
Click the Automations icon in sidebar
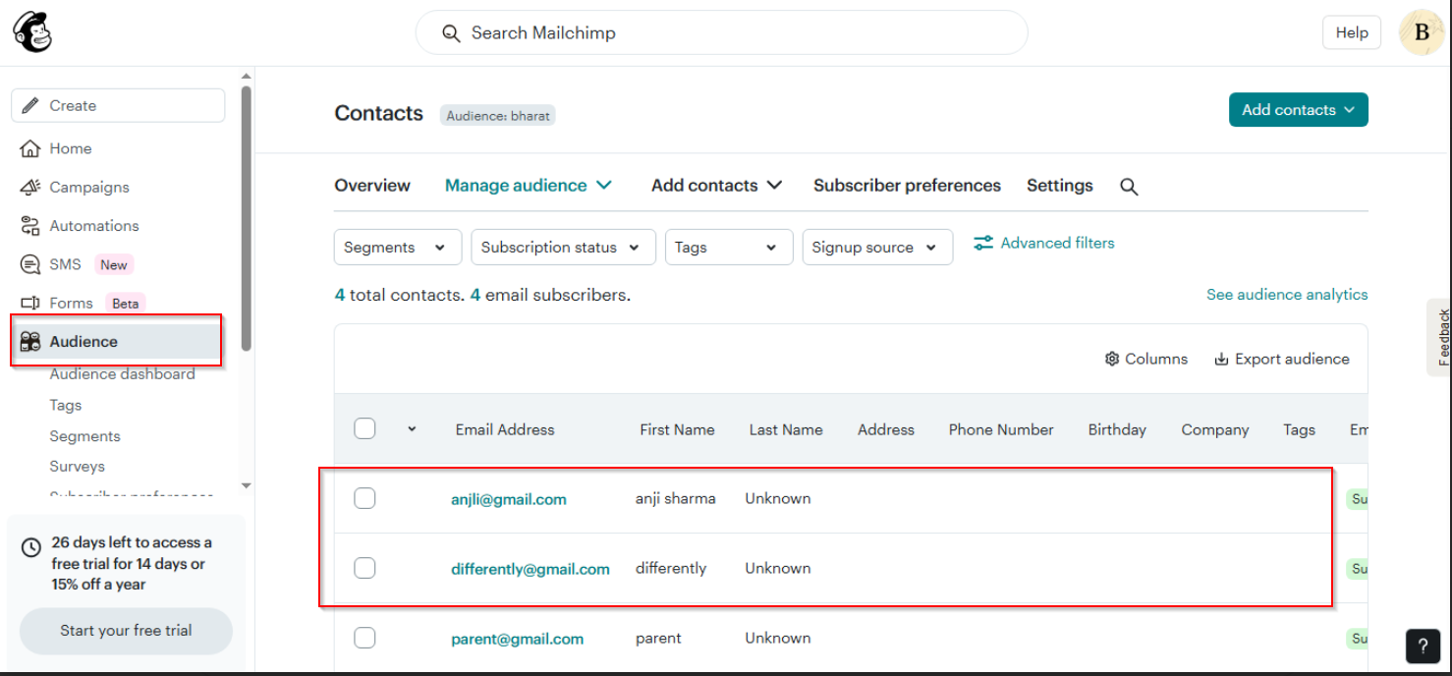[x=30, y=226]
